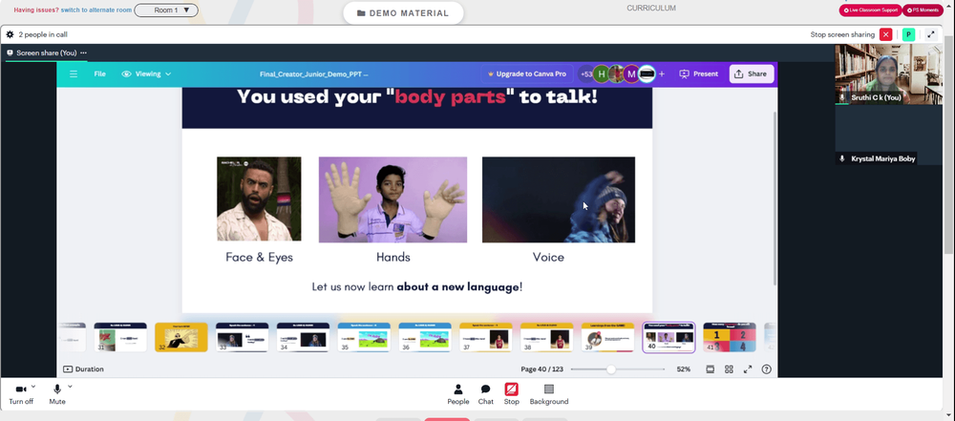Select slide thumbnail 31
Screen dimensions: 955x421
120,338
